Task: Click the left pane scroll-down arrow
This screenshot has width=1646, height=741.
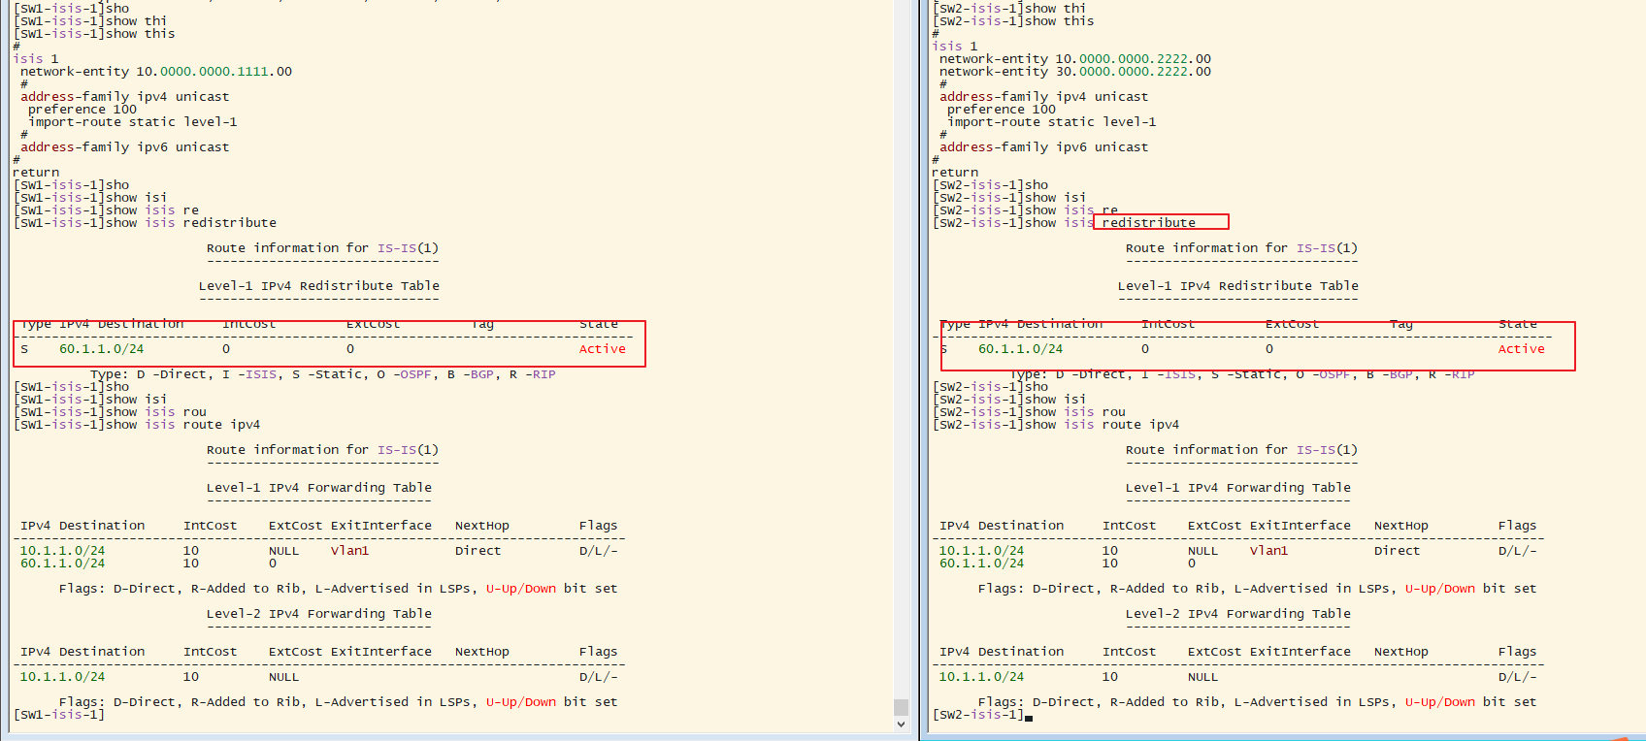Action: tap(901, 724)
